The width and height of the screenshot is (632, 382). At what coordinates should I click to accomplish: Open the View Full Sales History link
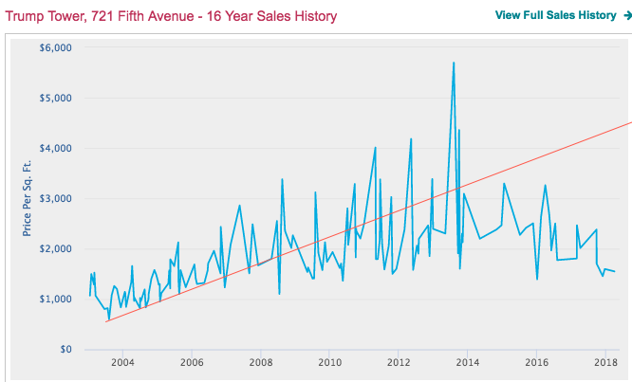click(x=555, y=16)
